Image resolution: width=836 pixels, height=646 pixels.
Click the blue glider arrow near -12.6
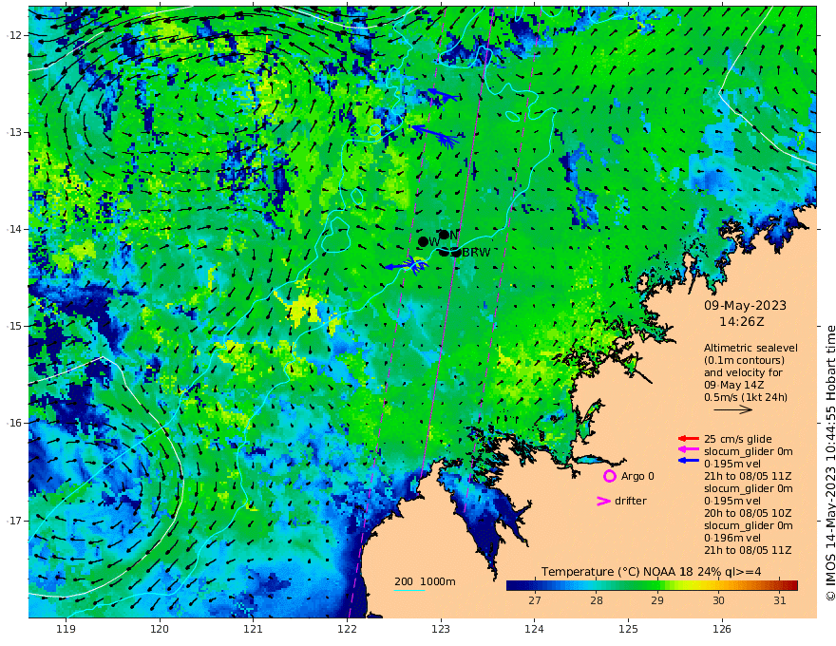click(443, 95)
